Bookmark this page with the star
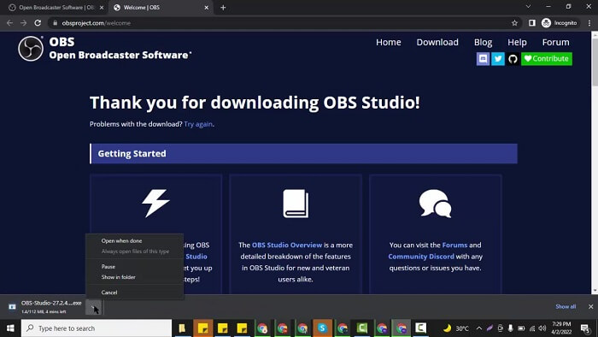The image size is (598, 337). pos(514,23)
